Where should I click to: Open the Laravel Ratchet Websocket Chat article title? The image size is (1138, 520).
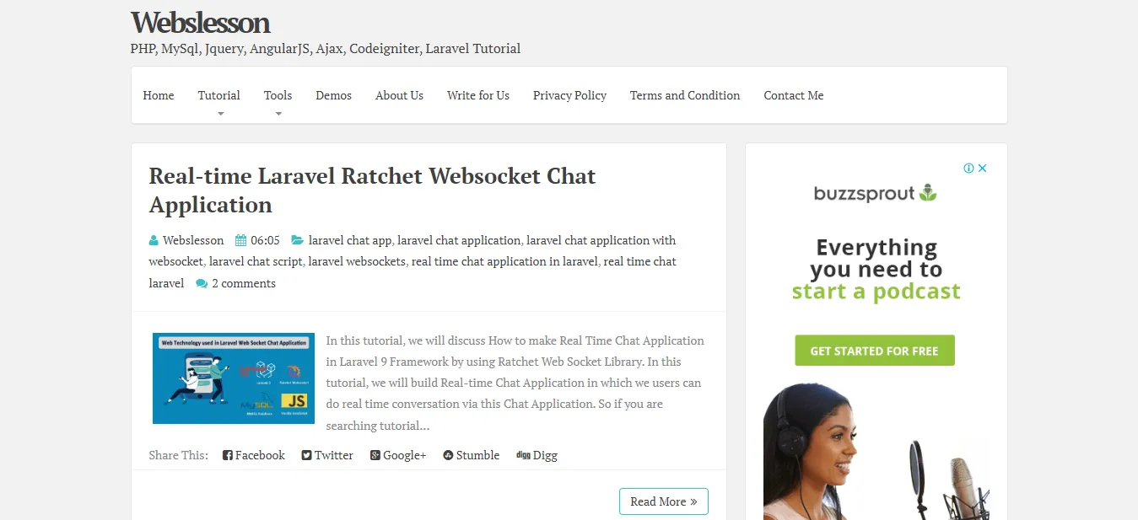click(372, 190)
